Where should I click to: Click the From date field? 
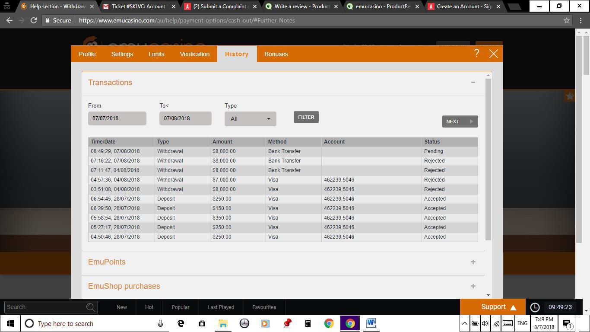(117, 118)
